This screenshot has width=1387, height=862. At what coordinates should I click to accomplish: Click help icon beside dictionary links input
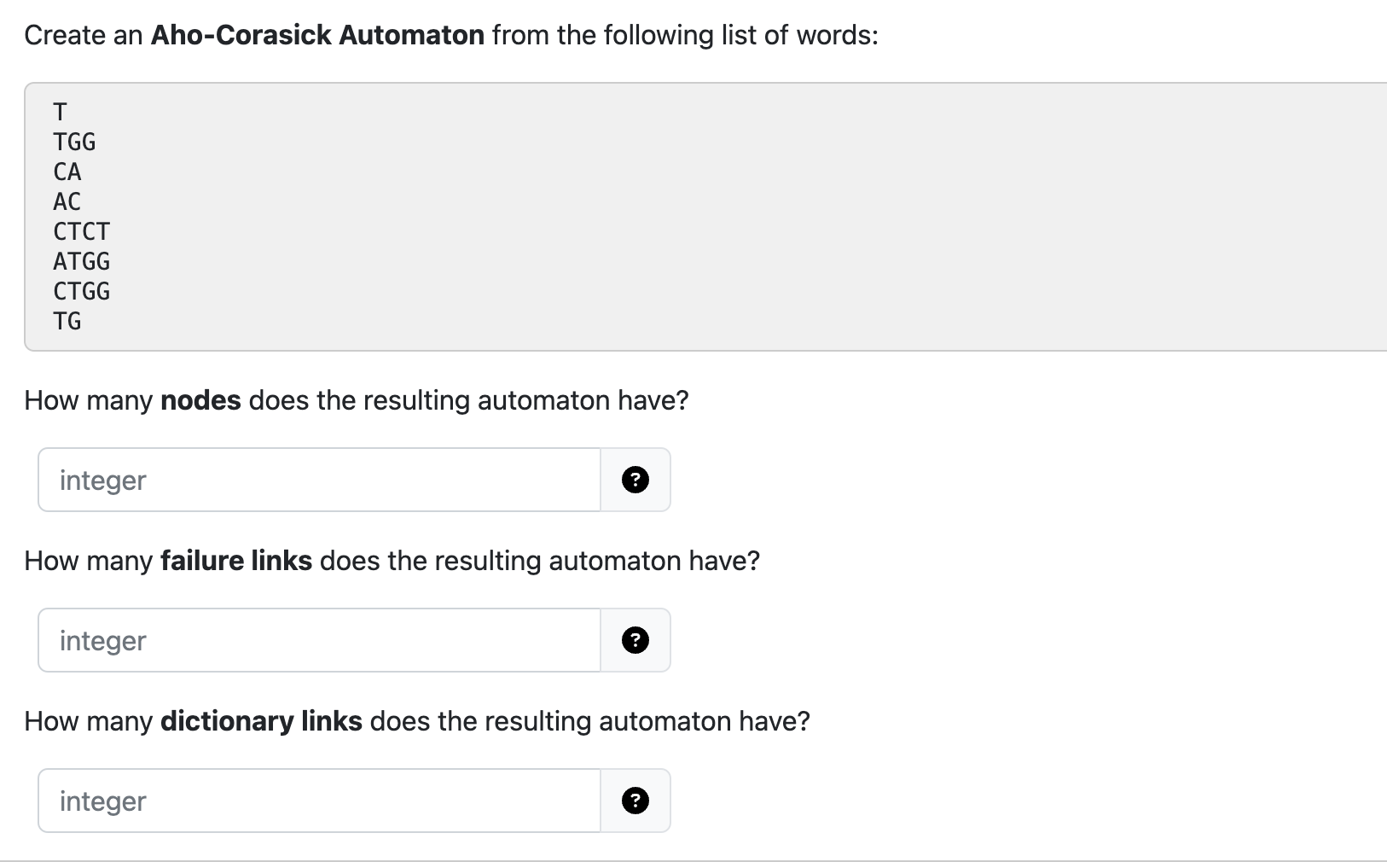pyautogui.click(x=635, y=801)
